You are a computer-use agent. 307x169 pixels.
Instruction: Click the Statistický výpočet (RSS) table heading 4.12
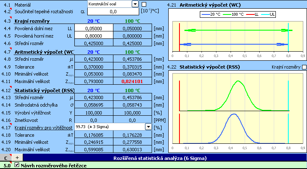click(44, 90)
